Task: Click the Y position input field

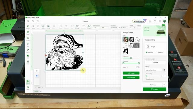Action: tap(105, 28)
